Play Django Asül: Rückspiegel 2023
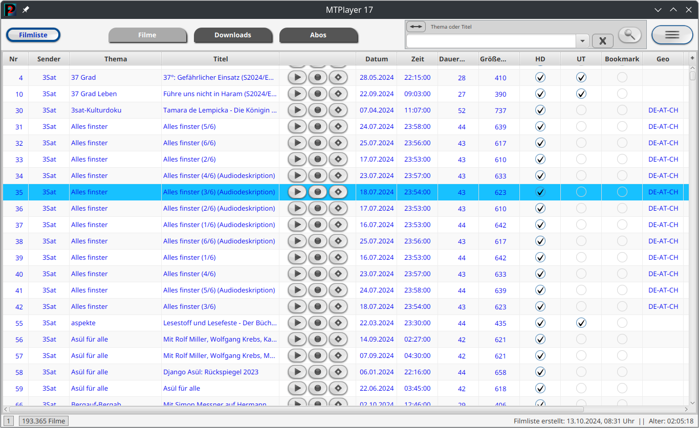The width and height of the screenshot is (699, 428). pyautogui.click(x=297, y=372)
